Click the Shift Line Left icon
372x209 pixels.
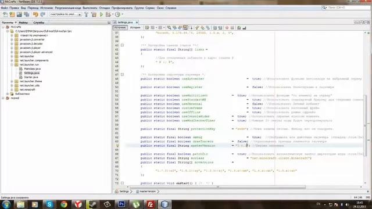point(214,28)
